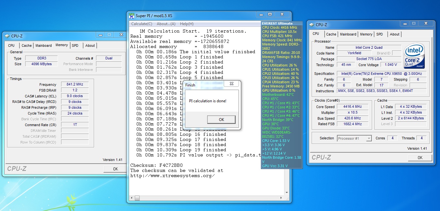Viewport: 440px width, 211px height.
Task: Click the Intel Core 2 Quad logo
Action: click(x=414, y=56)
